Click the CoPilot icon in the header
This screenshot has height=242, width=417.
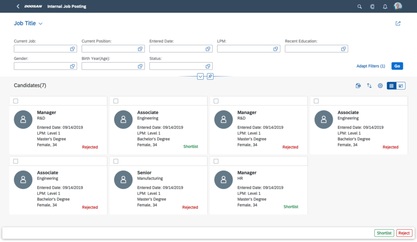tap(372, 7)
